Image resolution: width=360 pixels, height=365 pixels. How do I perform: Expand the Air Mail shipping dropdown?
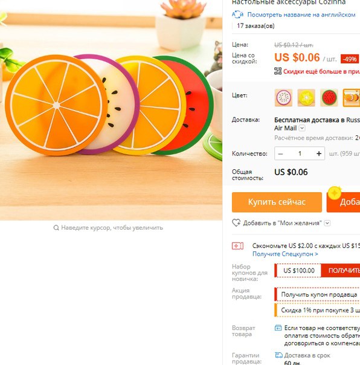pyautogui.click(x=302, y=128)
